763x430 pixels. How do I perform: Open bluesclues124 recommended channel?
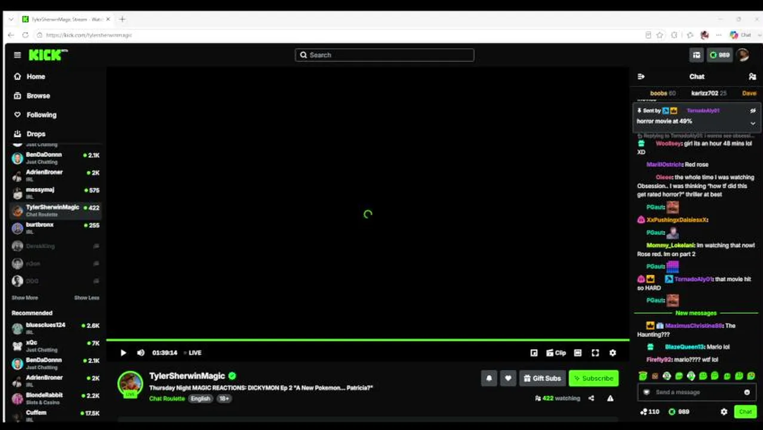(56, 328)
